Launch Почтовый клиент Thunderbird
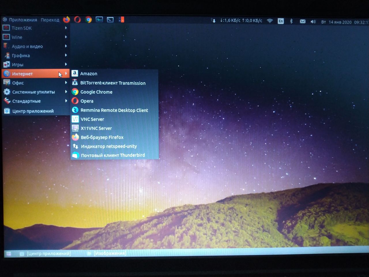Viewport: 369px width, 277px height. coord(114,155)
